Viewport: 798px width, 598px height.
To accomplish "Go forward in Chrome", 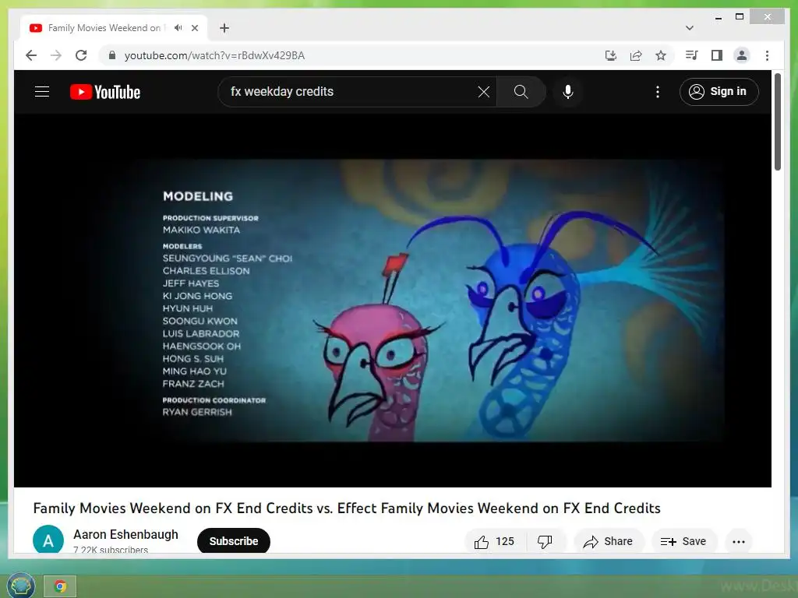I will pos(56,55).
